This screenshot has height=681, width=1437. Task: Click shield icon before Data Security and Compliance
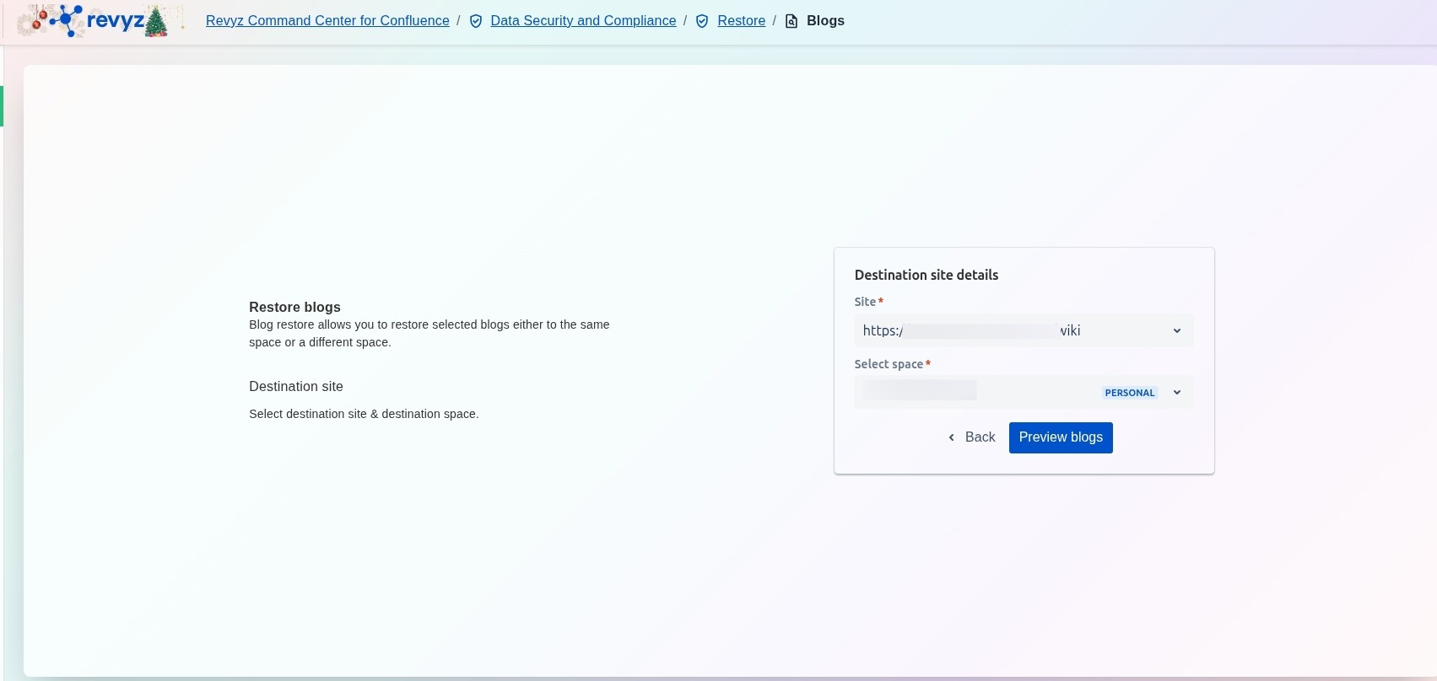[x=476, y=21]
